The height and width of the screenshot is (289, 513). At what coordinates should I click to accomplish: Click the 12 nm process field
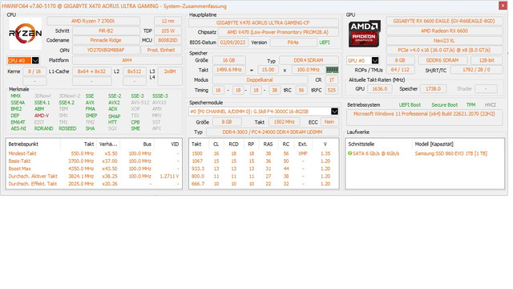click(168, 21)
